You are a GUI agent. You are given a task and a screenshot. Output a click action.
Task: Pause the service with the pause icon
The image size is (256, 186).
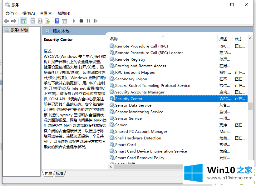(88, 21)
